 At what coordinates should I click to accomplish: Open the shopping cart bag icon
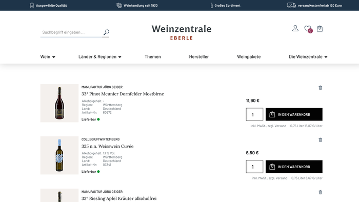coord(320,29)
